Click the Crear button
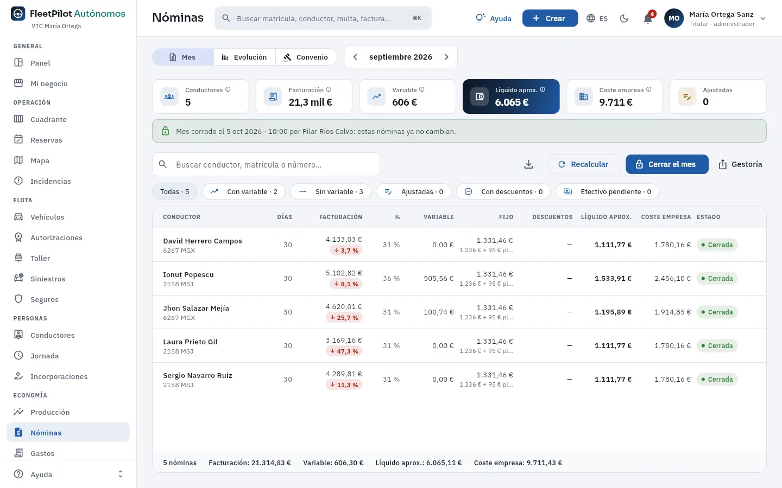Viewport: 782px width, 488px height. pyautogui.click(x=550, y=18)
